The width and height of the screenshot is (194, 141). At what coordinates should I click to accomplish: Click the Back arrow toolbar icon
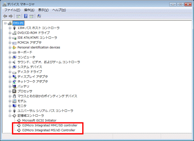tap(5, 16)
